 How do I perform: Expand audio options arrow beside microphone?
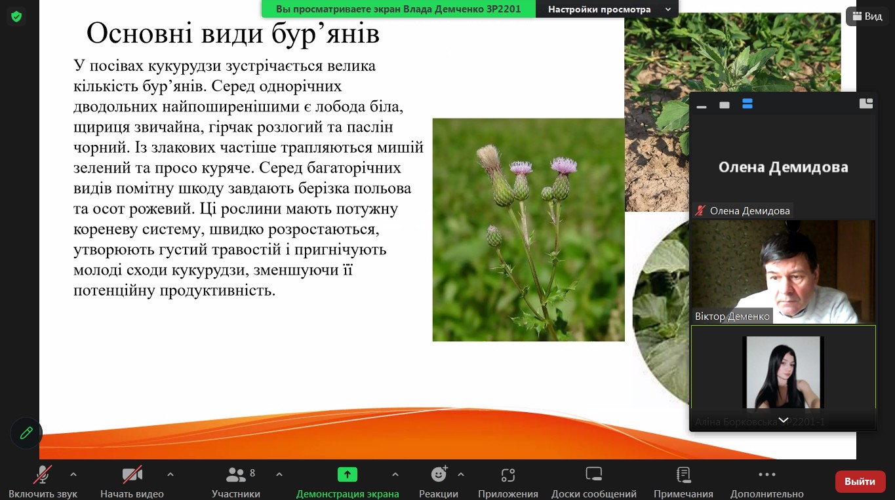tap(73, 474)
